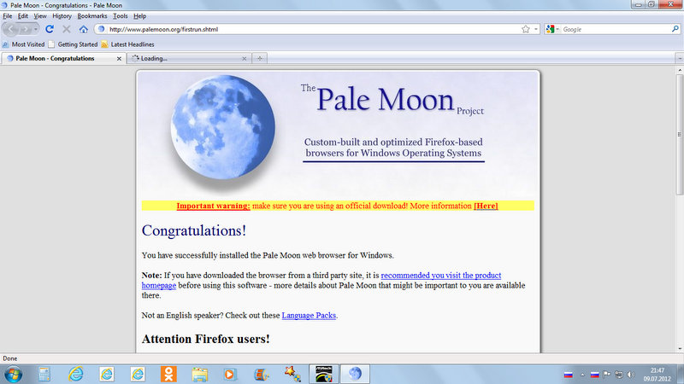The height and width of the screenshot is (384, 684).
Task: Click the scrollbar down arrow
Action: (x=680, y=348)
